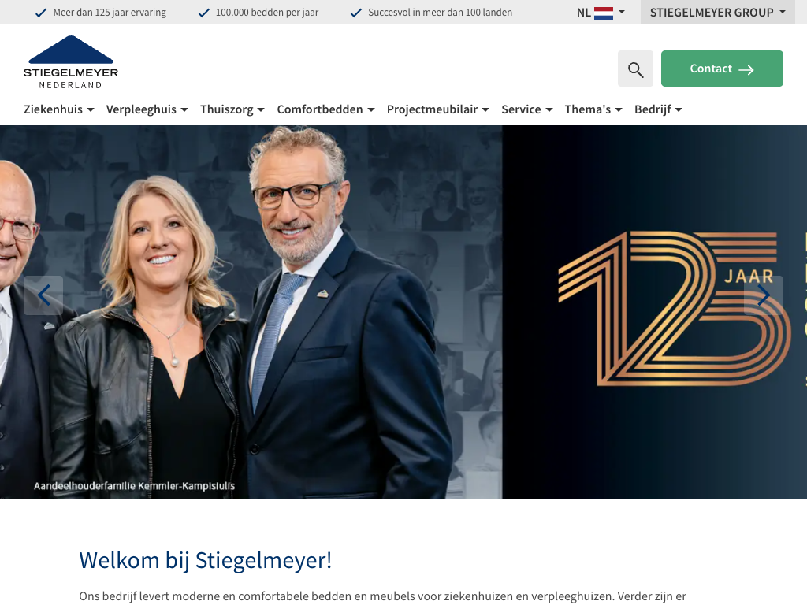Click the Netherlands flag icon
This screenshot has height=605, width=807.
coord(603,13)
